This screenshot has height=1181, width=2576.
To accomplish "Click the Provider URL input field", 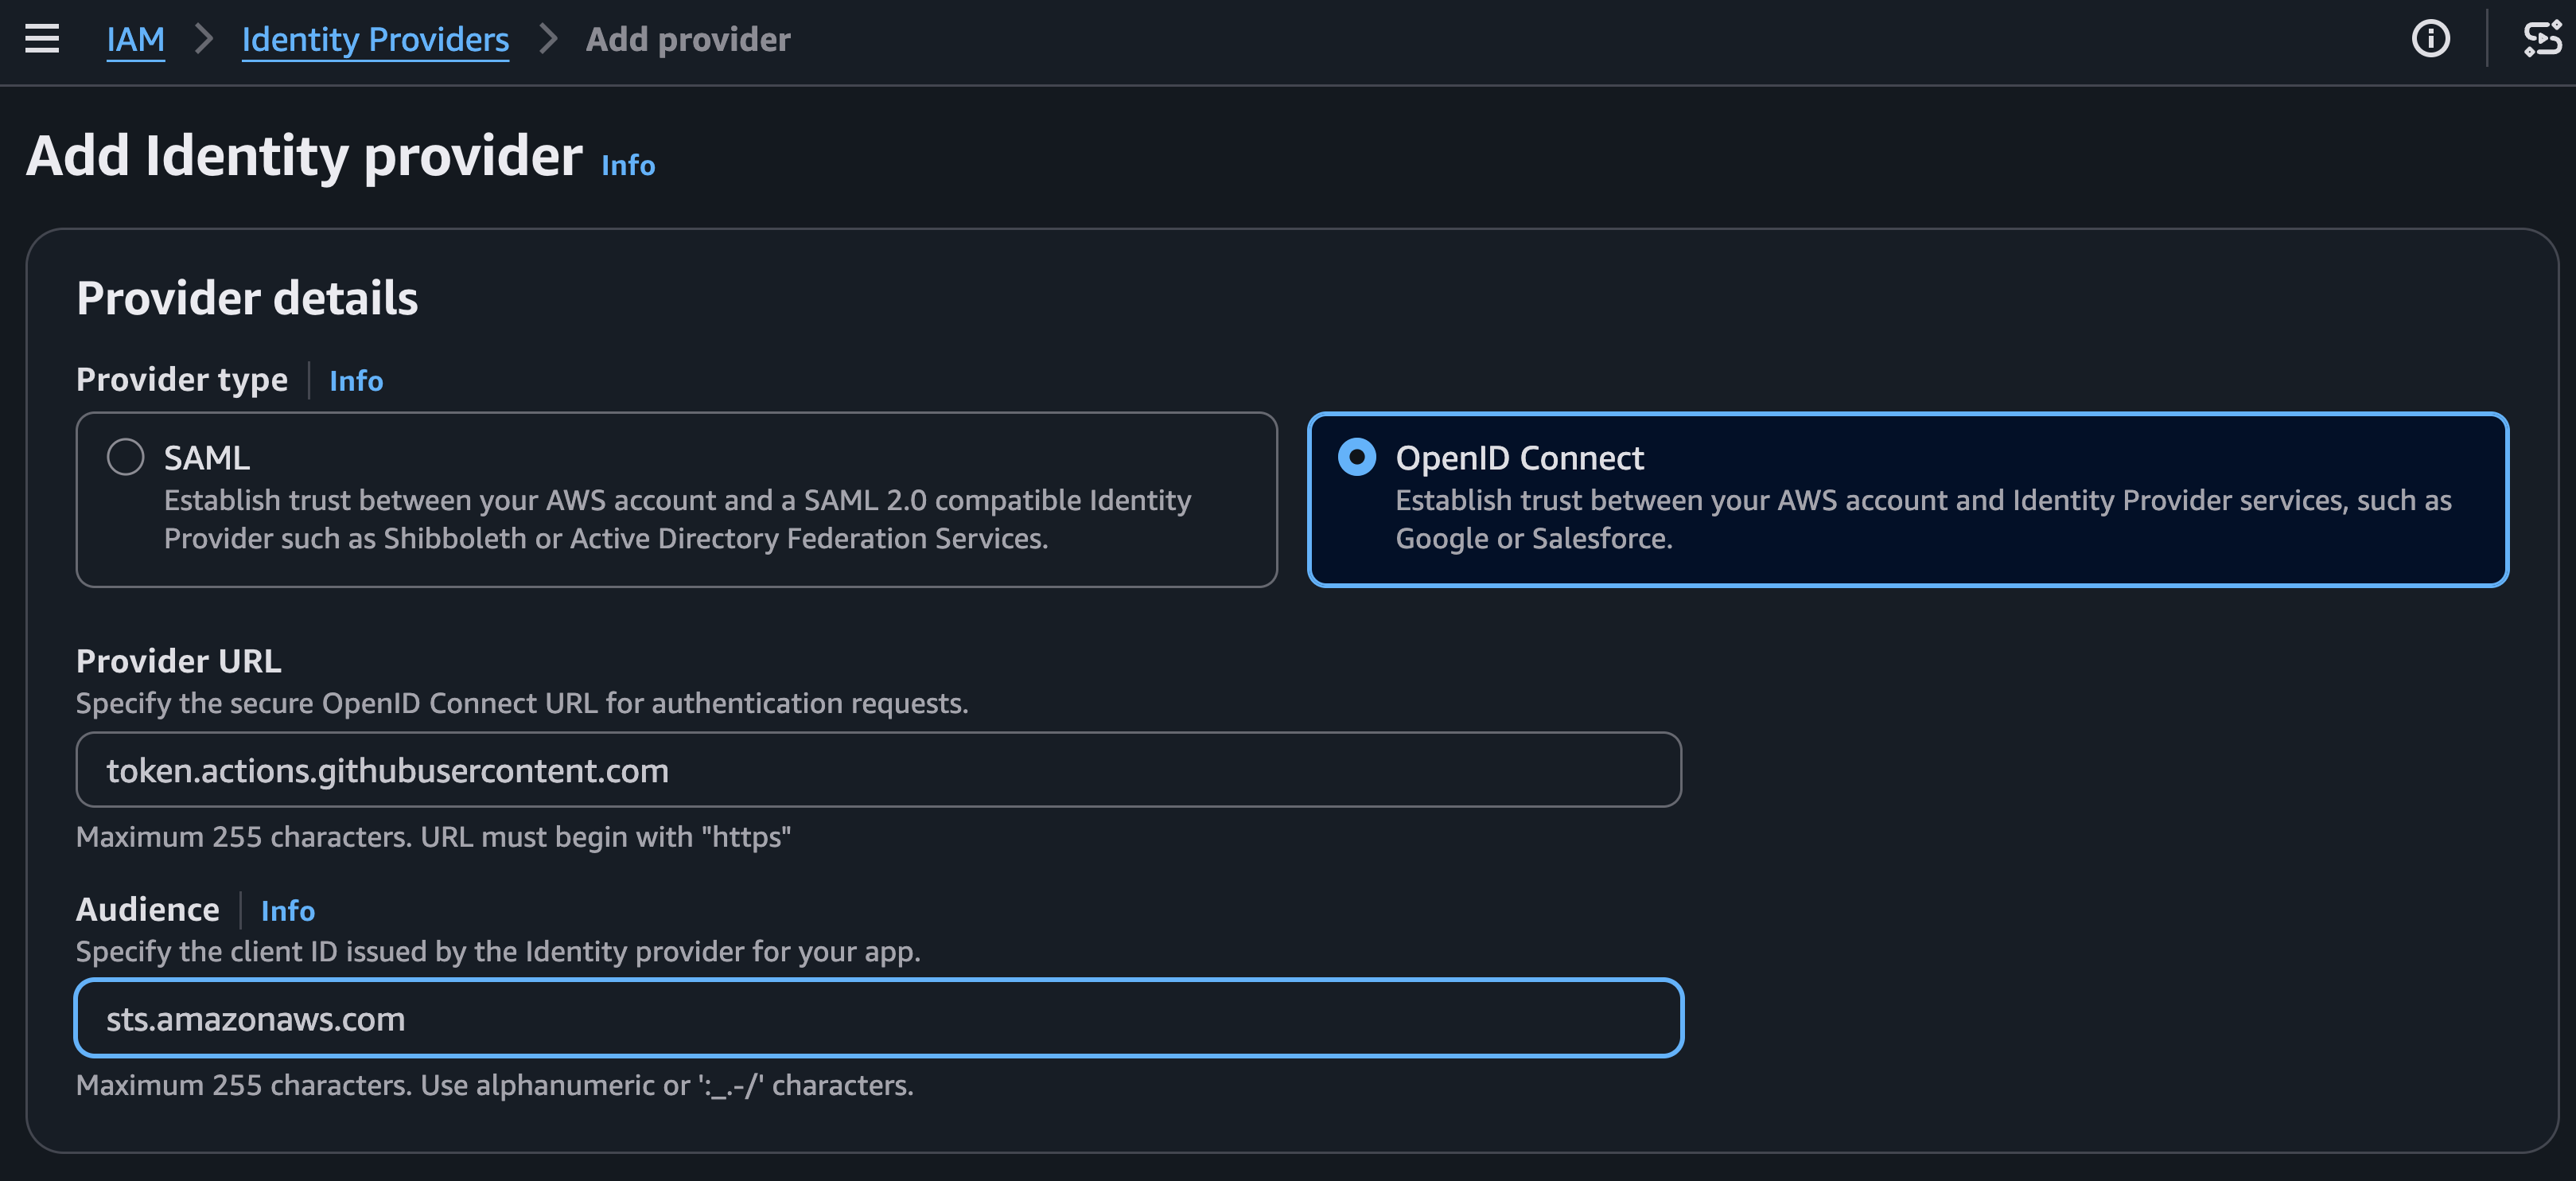I will point(878,770).
